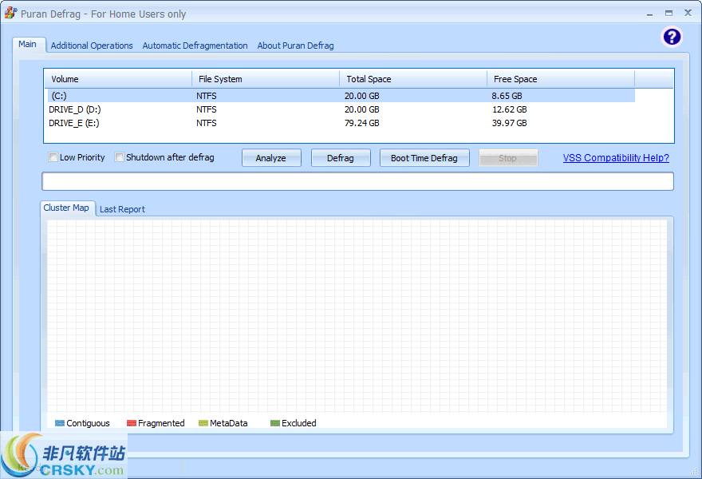This screenshot has height=479, width=702.
Task: Click the Help question mark icon
Action: click(x=672, y=37)
